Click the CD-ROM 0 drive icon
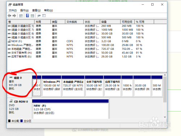181x136 pixels. click(11, 101)
